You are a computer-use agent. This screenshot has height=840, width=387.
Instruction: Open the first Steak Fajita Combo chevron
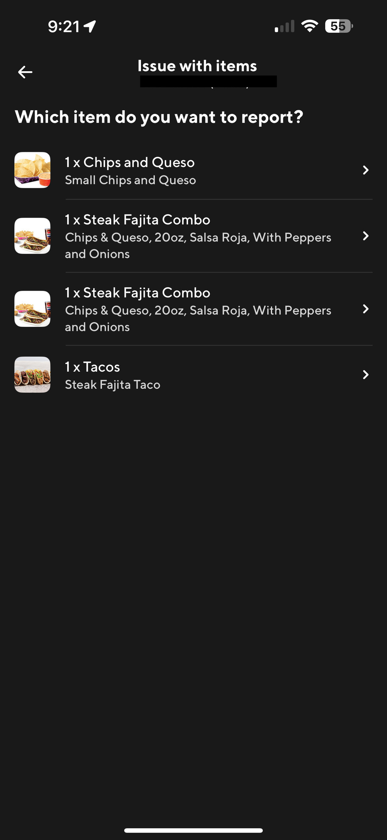coord(366,236)
